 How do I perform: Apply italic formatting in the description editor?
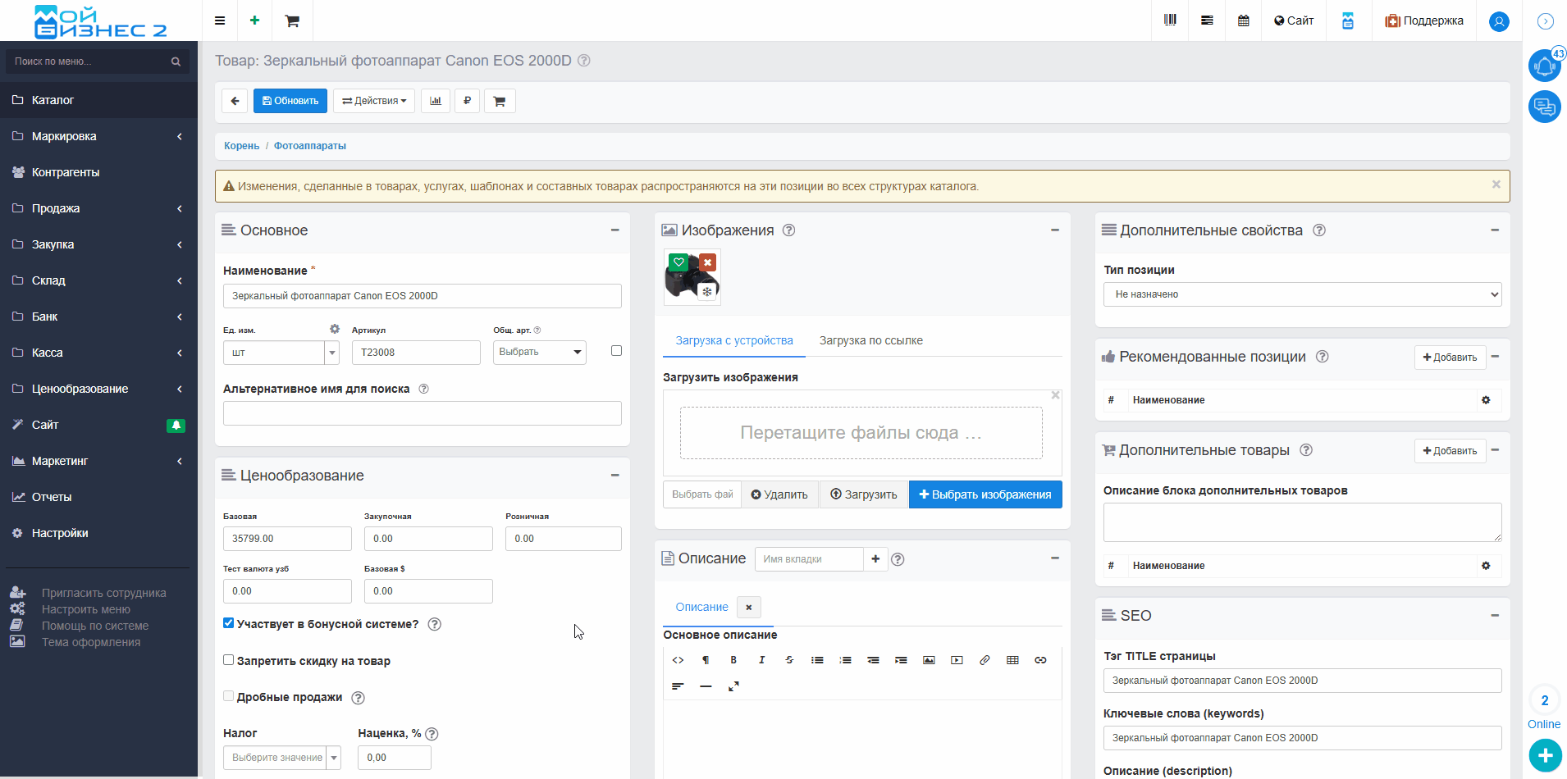coord(761,660)
